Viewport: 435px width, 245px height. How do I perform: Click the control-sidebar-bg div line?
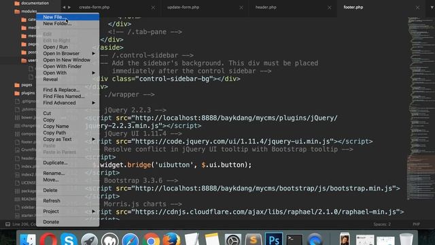pyautogui.click(x=167, y=79)
